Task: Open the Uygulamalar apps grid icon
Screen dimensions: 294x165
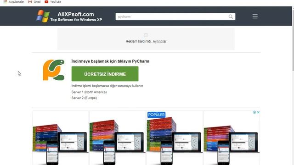Action: (5, 2)
